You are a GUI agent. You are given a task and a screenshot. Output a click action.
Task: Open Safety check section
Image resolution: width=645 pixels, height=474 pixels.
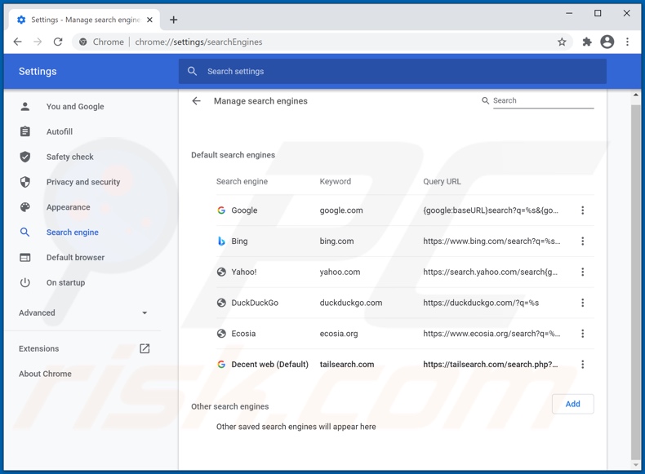coord(69,157)
